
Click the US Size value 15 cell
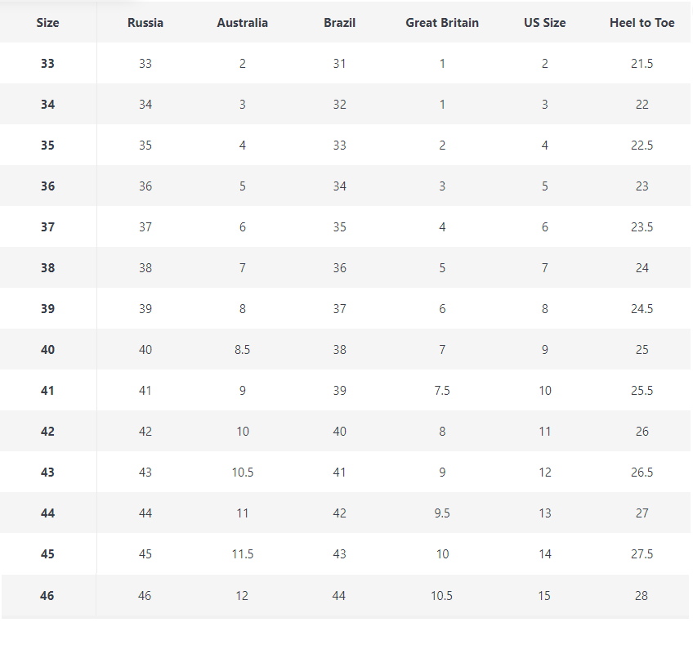[x=544, y=596]
